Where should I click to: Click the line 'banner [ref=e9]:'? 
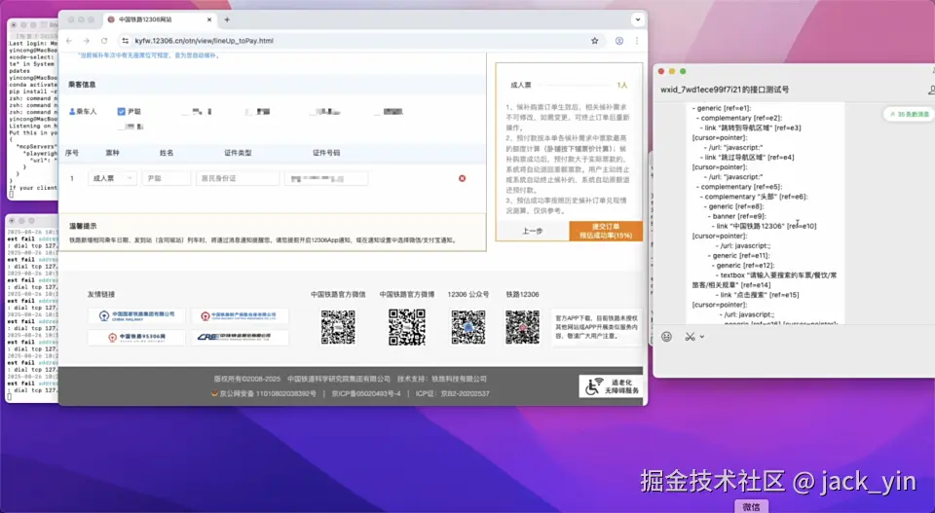[739, 216]
